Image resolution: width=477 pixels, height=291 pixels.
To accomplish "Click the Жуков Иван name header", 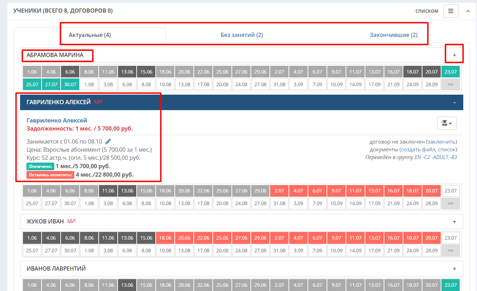I will pos(45,222).
